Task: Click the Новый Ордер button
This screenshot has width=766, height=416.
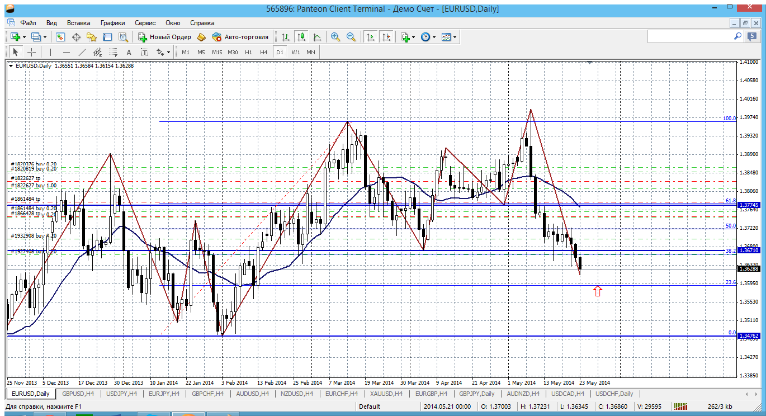Action: 165,37
